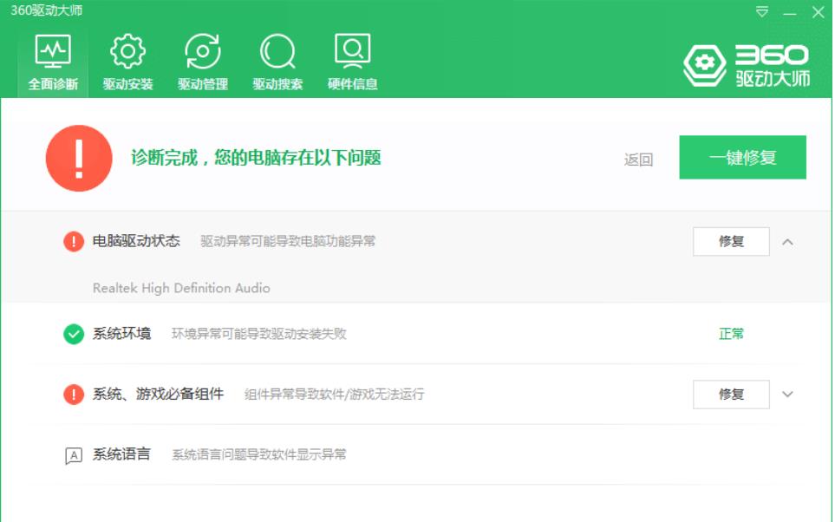Click the 正常 status text for 系统环境
835x522 pixels.
731,334
